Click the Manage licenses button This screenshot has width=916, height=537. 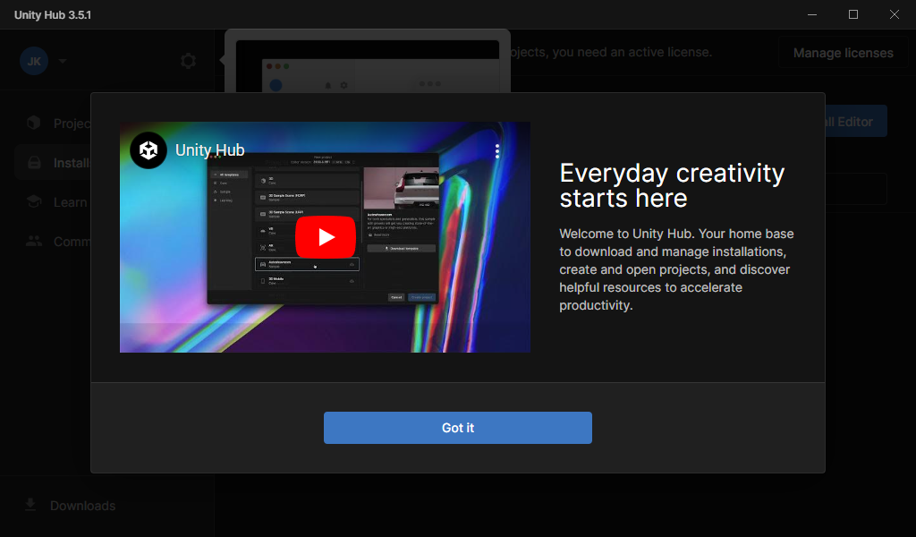click(x=843, y=53)
